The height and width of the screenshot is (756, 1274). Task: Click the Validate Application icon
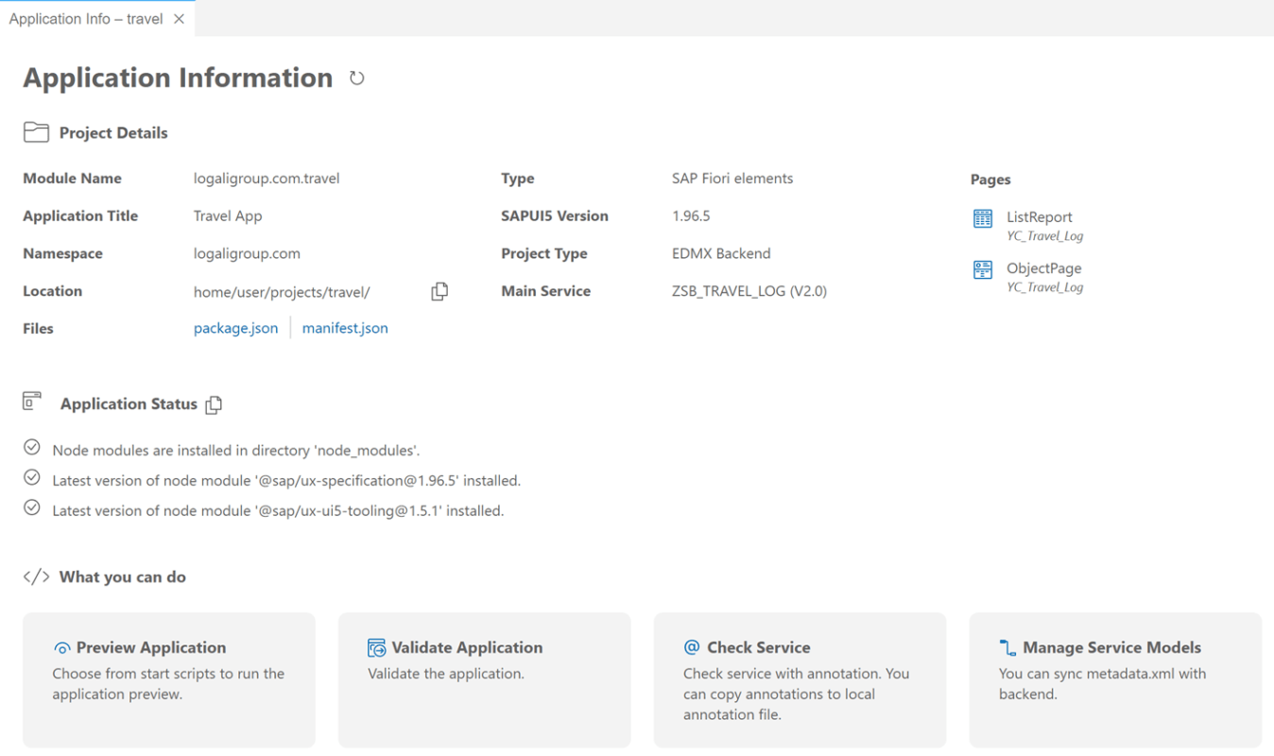(377, 648)
